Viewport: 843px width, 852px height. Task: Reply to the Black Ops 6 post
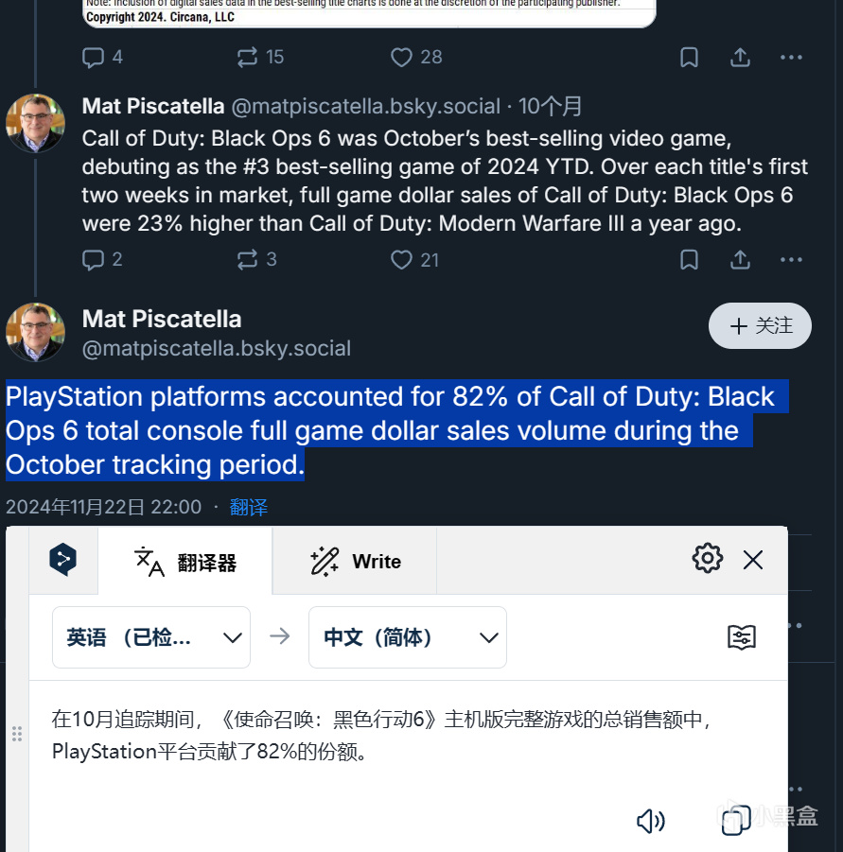94,259
